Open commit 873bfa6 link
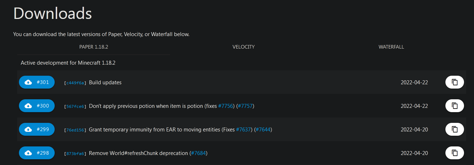The width and height of the screenshot is (474, 165). (75, 154)
